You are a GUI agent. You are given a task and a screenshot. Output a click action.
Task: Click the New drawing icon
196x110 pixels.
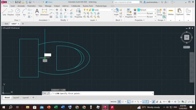coord(9,2)
